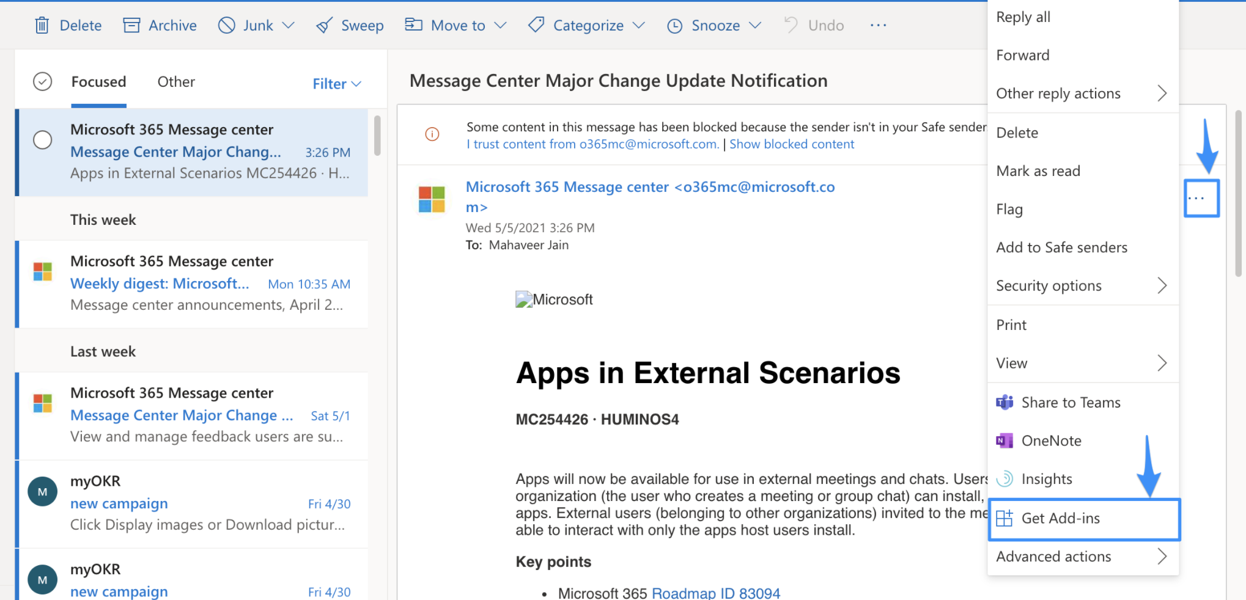Click the reading pane vertical scrollbar
The width and height of the screenshot is (1246, 600).
tap(1238, 193)
